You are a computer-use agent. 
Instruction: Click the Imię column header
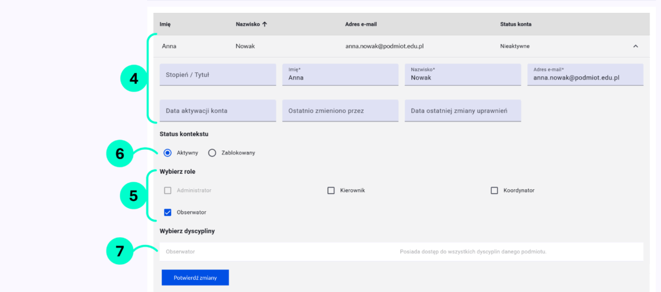click(x=165, y=25)
